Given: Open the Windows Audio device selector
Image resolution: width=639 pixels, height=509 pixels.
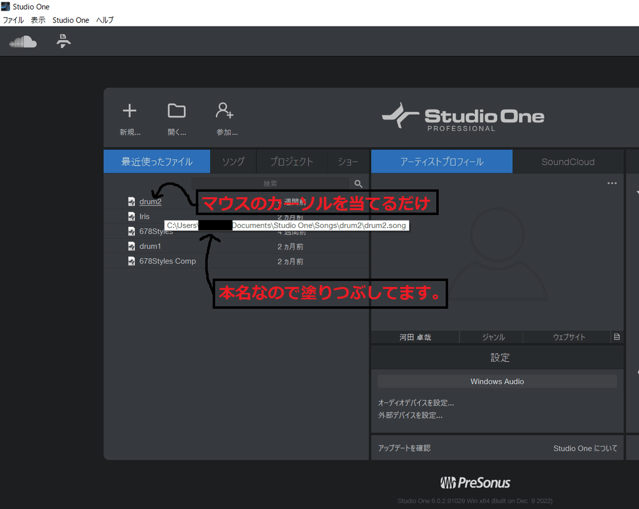Looking at the screenshot, I should (x=497, y=382).
